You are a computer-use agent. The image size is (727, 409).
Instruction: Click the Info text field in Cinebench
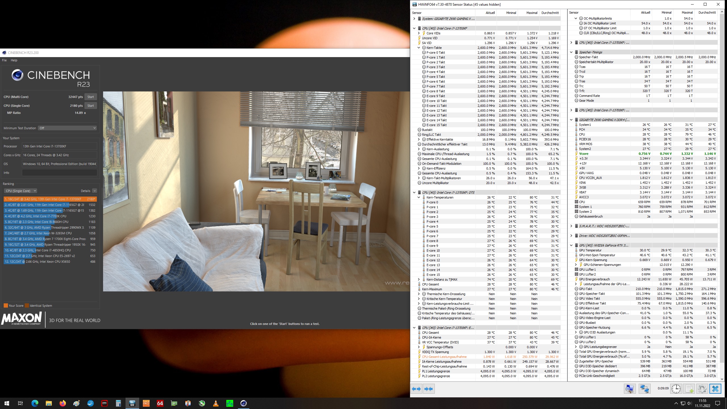(x=59, y=172)
